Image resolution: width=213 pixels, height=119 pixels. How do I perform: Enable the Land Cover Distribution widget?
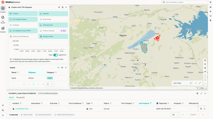(23, 37)
